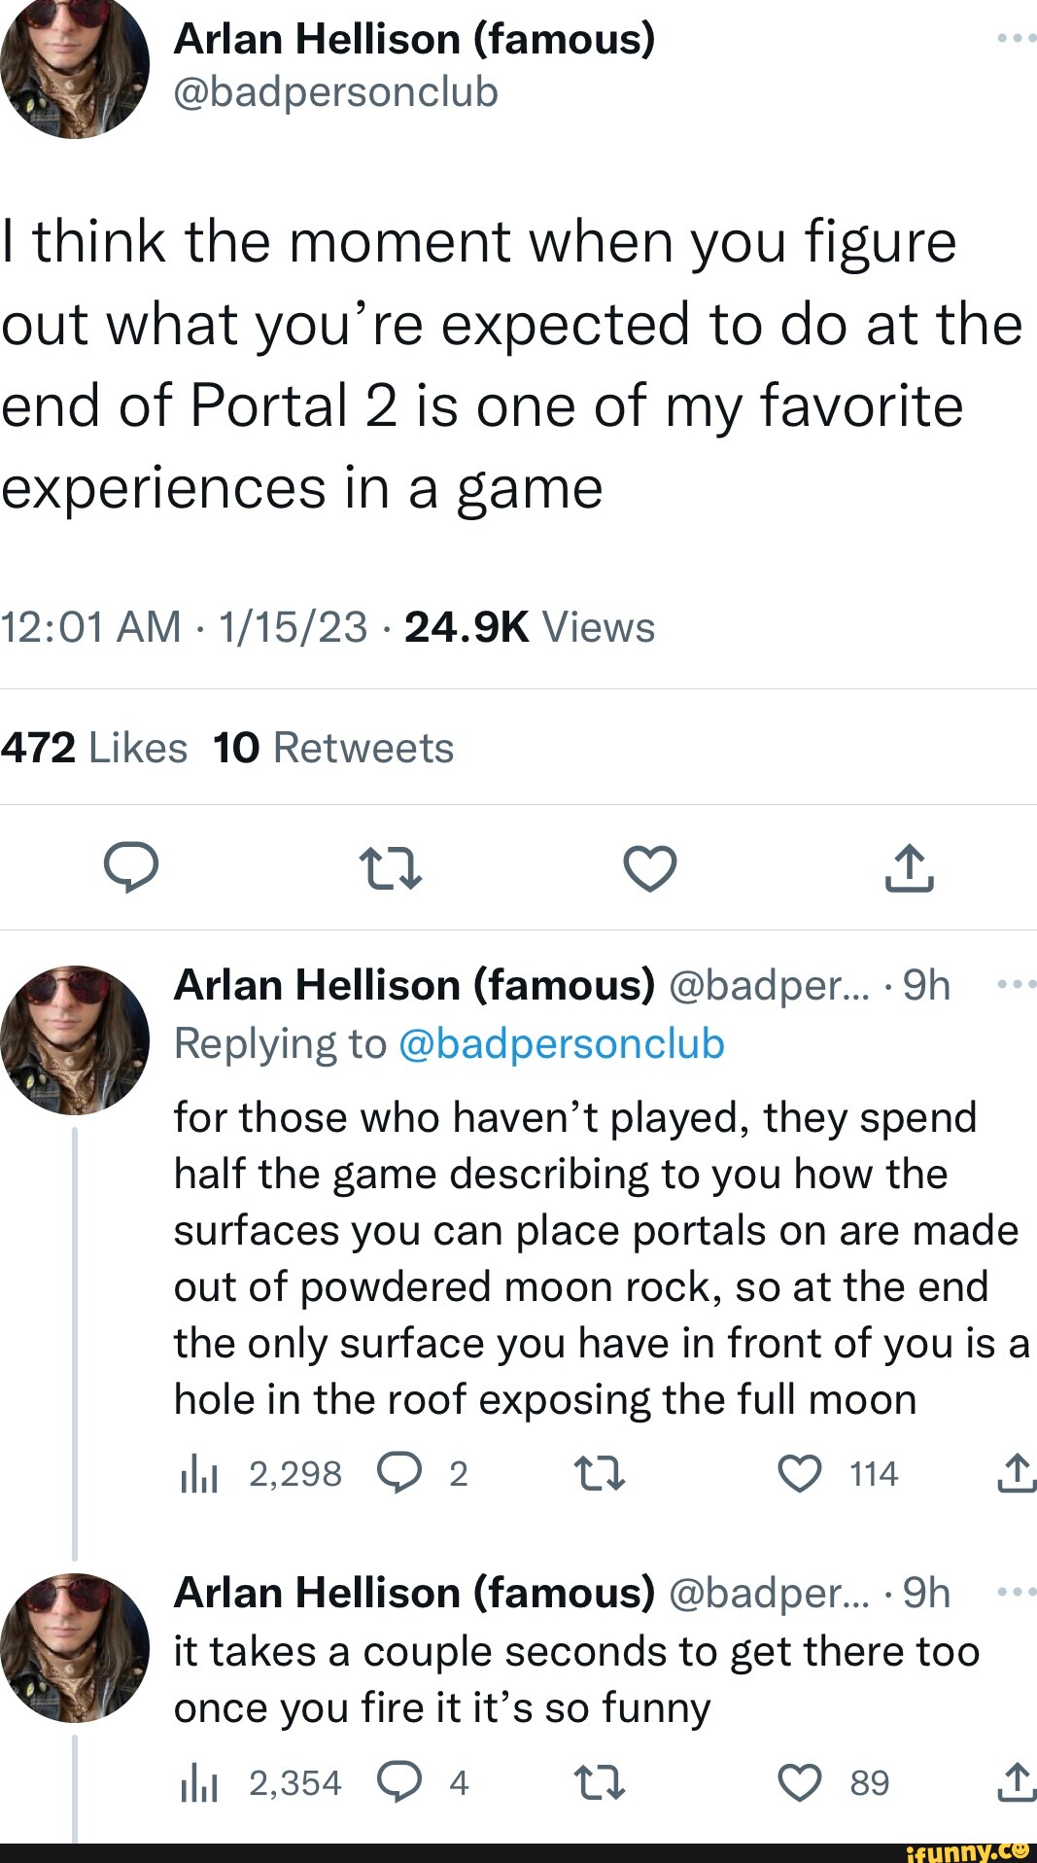Click the ifunny.co watermark logo
The width and height of the screenshot is (1037, 1863).
click(966, 1851)
